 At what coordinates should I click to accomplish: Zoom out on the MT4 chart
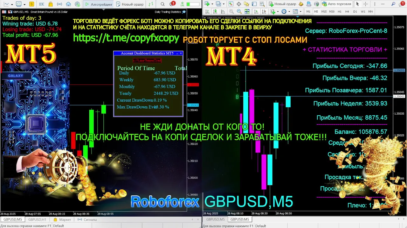[239, 11]
